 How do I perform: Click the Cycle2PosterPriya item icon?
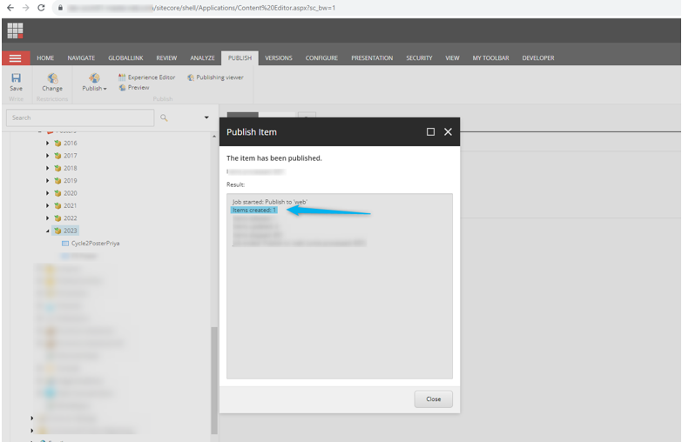click(65, 244)
